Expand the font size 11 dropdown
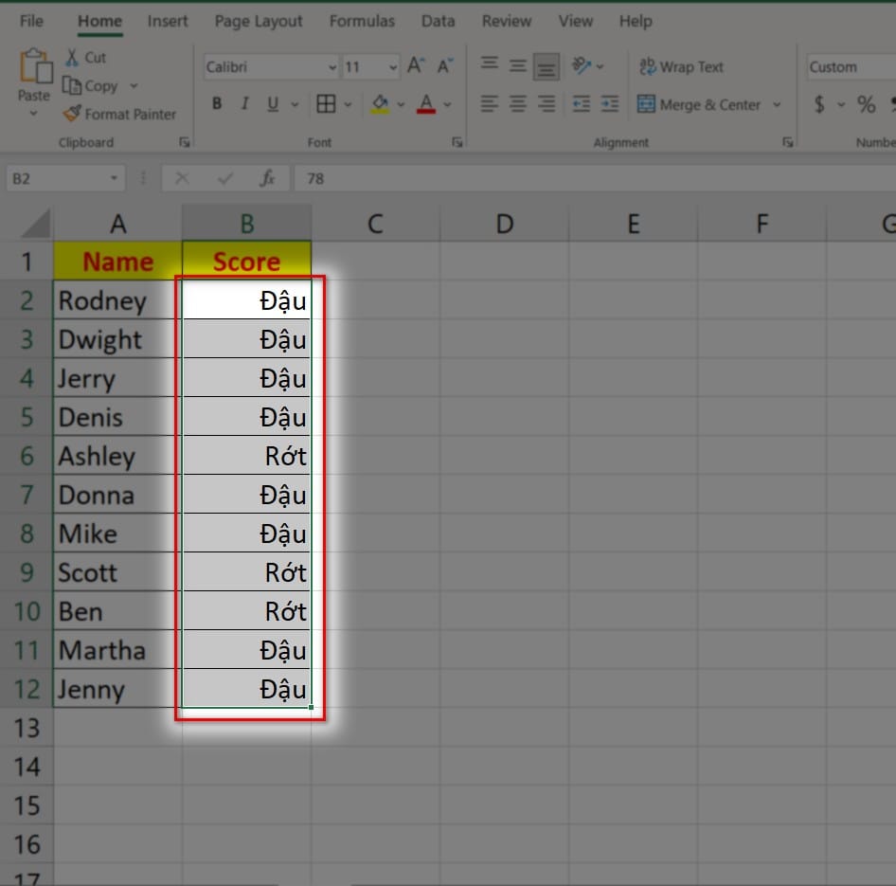The height and width of the screenshot is (886, 896). pyautogui.click(x=393, y=67)
